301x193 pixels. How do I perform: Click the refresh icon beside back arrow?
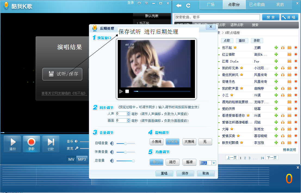click(x=188, y=5)
